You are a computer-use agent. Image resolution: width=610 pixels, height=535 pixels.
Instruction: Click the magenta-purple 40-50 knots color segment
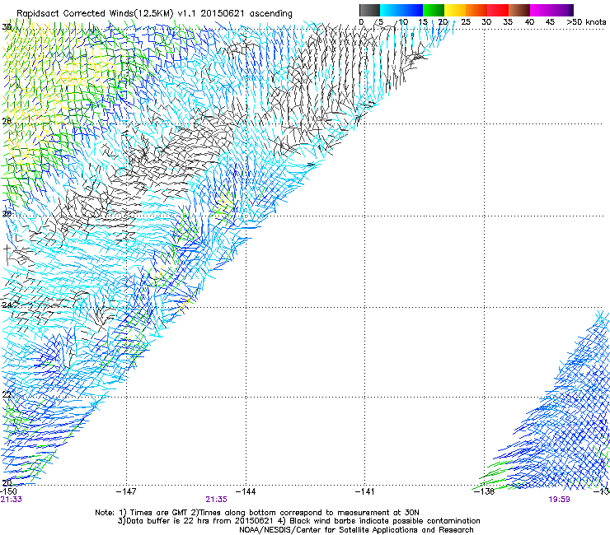(x=551, y=10)
